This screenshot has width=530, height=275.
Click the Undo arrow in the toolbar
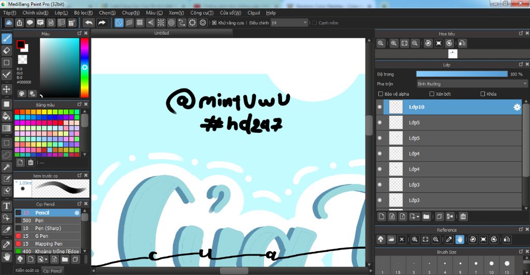[89, 23]
